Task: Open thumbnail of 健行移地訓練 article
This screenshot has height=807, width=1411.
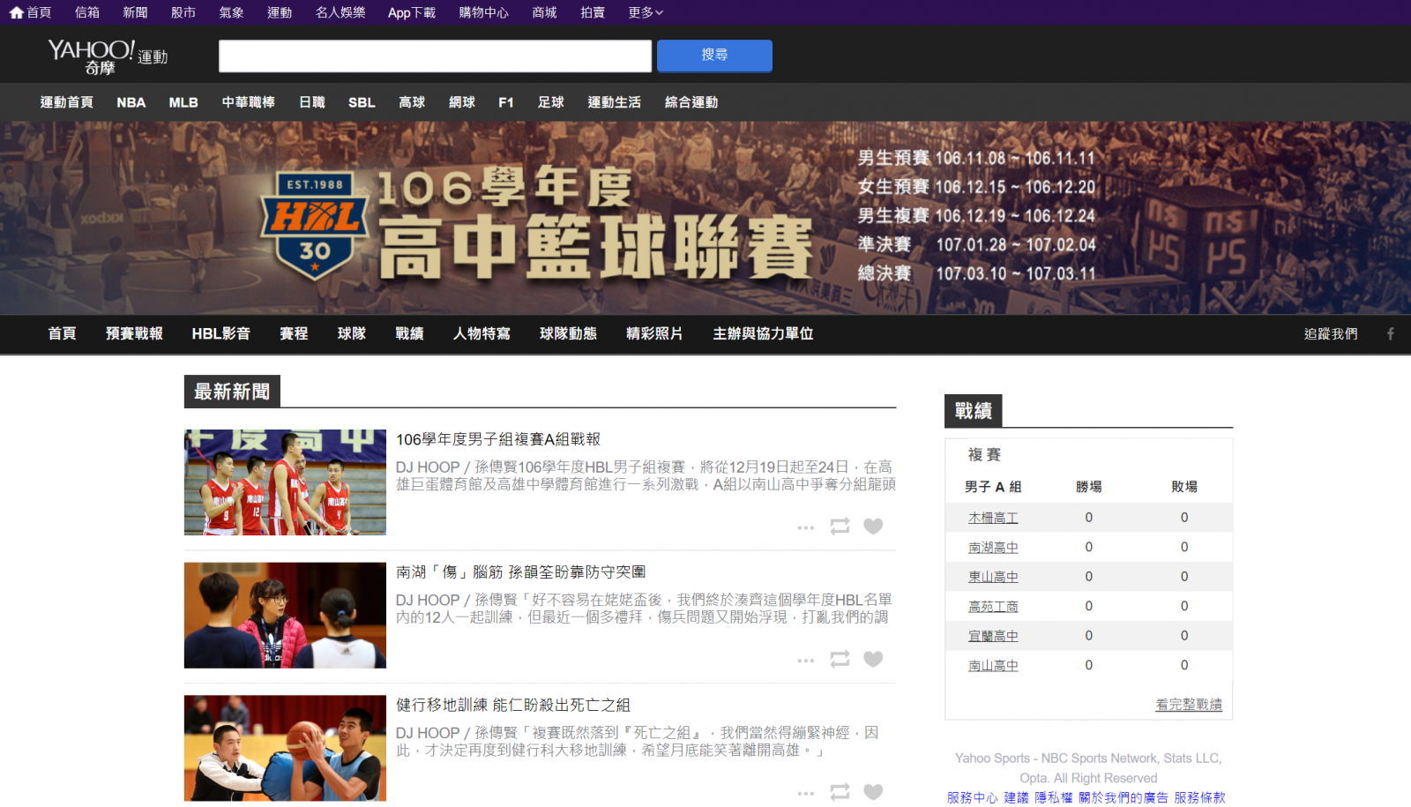Action: point(285,748)
